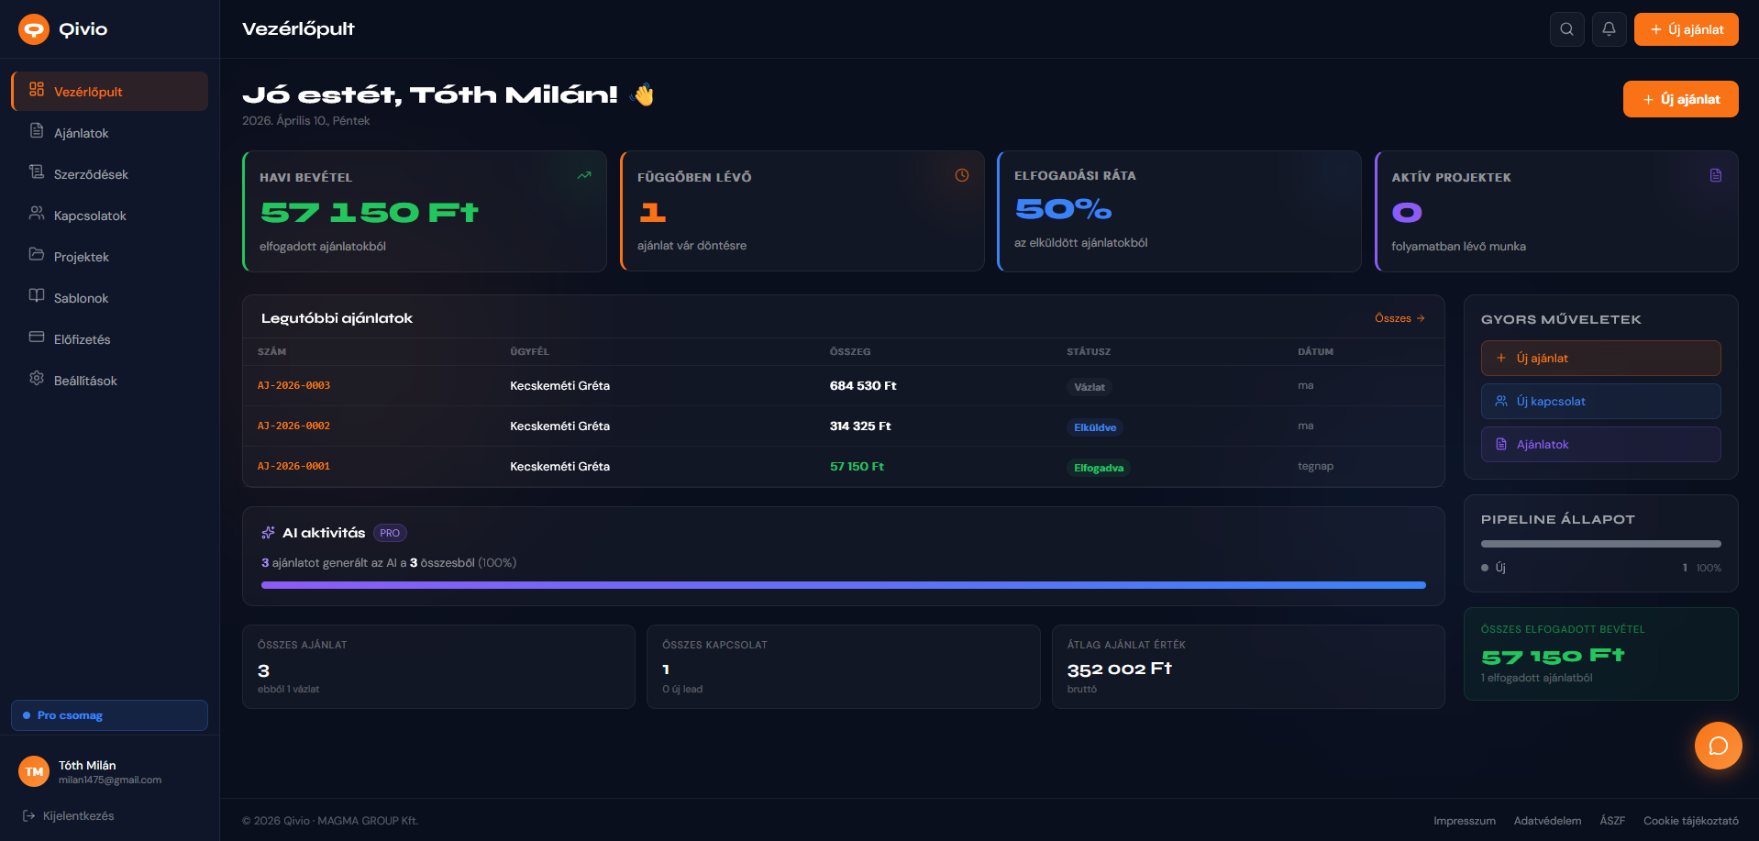The image size is (1759, 841).
Task: Open Sablonok in the sidebar
Action: [x=81, y=298]
